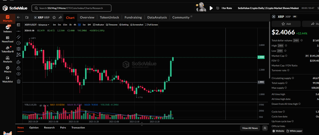Select the 15m timeframe
The height and width of the screenshot is (135, 319).
tap(65, 25)
